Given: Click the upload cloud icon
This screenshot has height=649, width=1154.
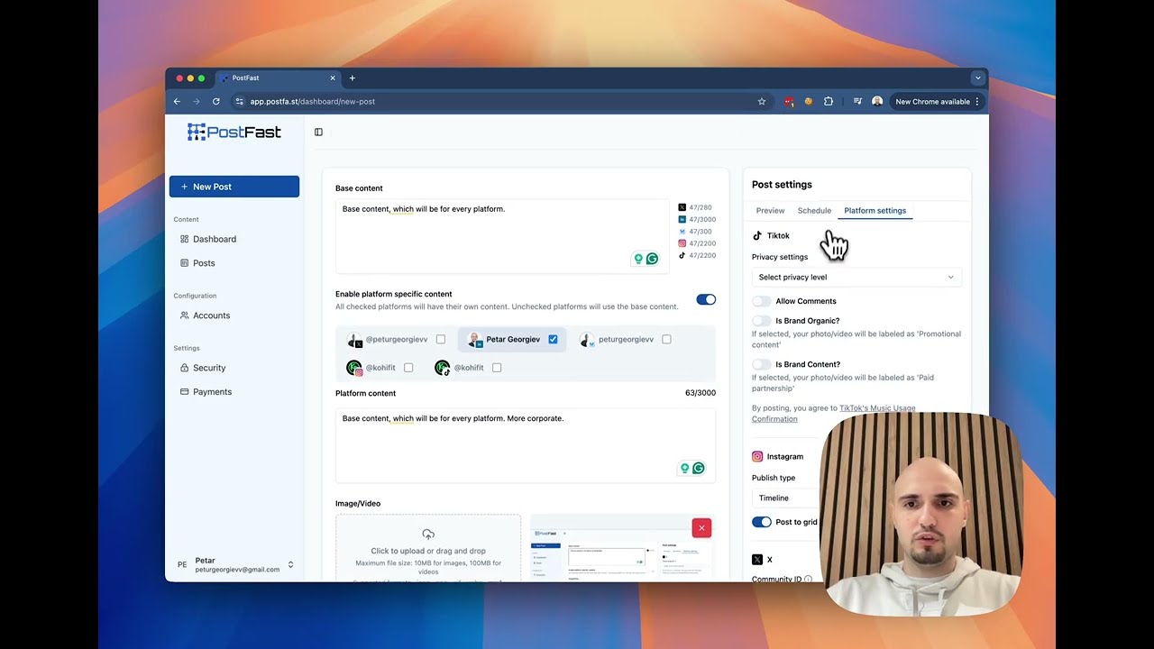Looking at the screenshot, I should 428,535.
